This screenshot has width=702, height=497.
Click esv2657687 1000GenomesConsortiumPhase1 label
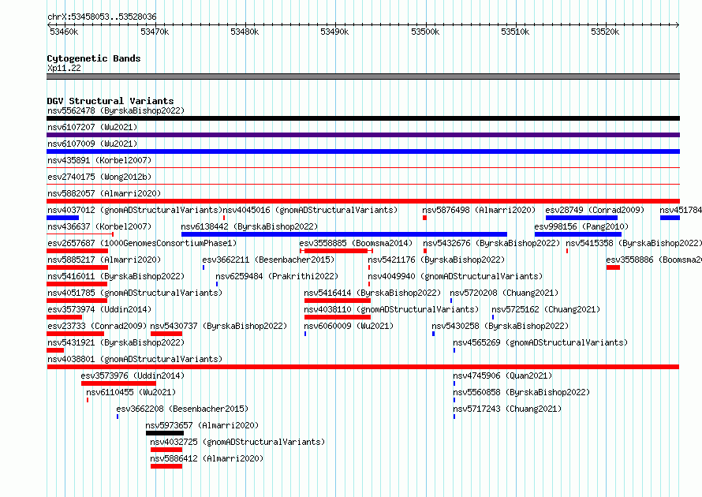click(x=142, y=243)
